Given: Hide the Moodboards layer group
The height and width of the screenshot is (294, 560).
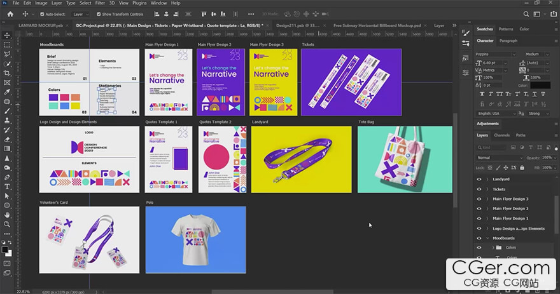Looking at the screenshot, I should (479, 238).
